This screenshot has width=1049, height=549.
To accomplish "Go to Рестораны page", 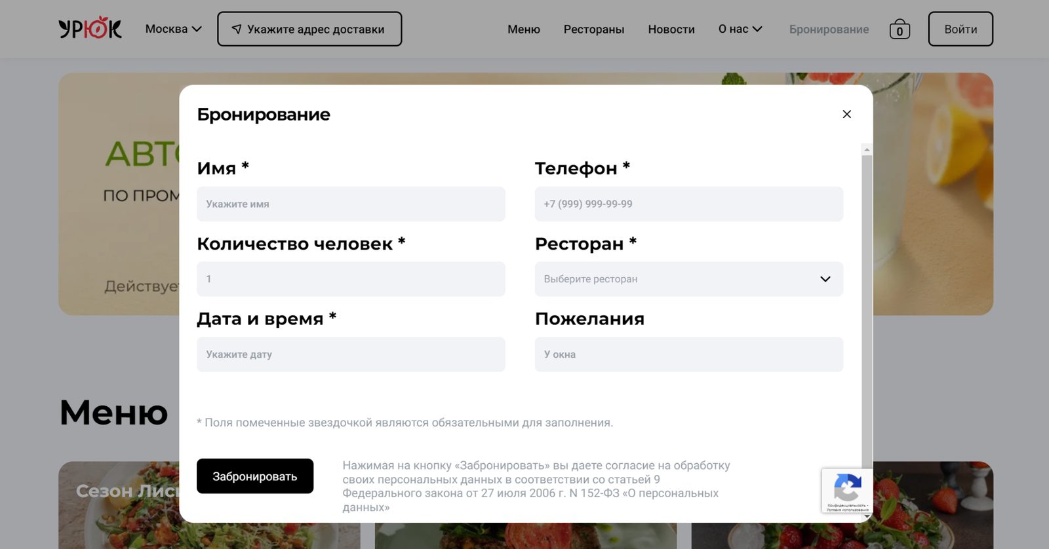I will tap(593, 29).
